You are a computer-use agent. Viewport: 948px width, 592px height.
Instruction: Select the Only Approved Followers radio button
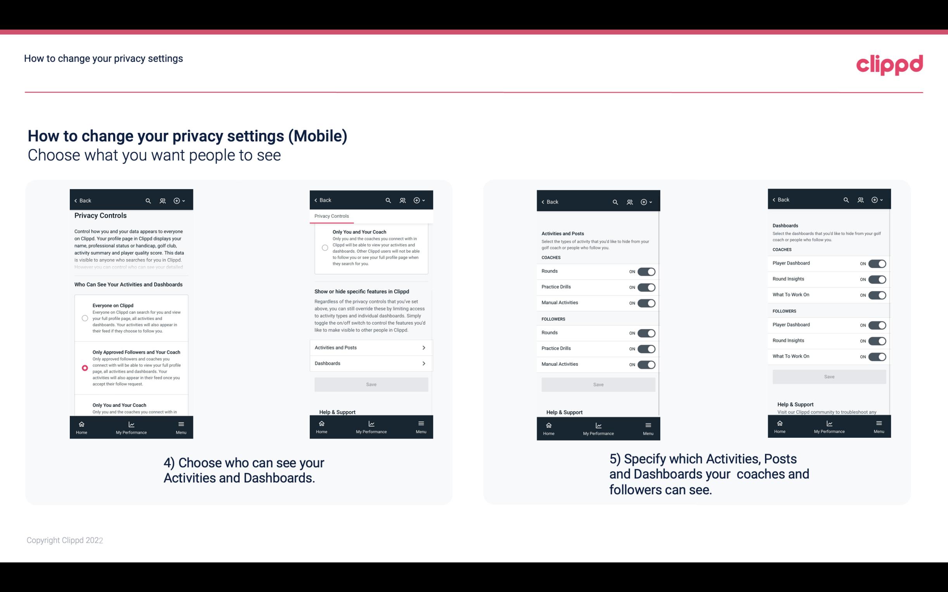(85, 368)
